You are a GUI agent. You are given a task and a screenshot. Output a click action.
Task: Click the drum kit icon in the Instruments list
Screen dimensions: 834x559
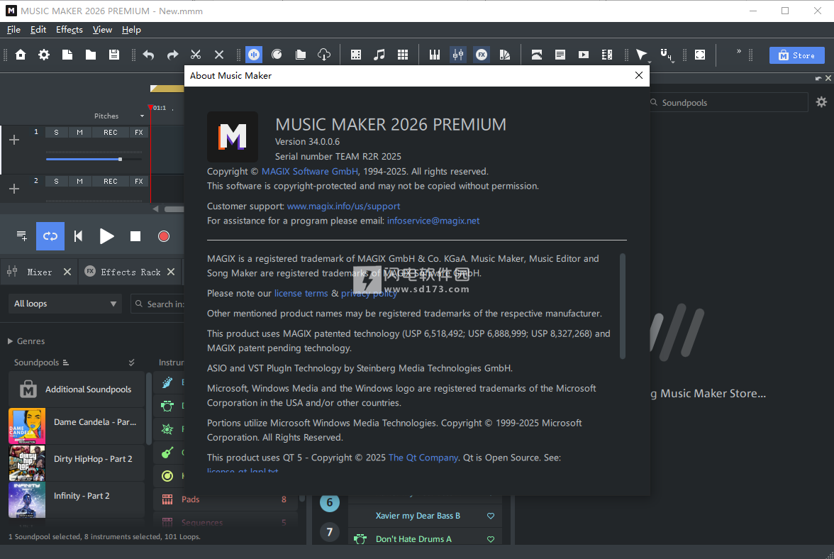(167, 406)
